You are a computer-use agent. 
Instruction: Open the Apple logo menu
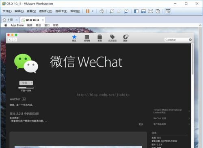tap(6, 25)
